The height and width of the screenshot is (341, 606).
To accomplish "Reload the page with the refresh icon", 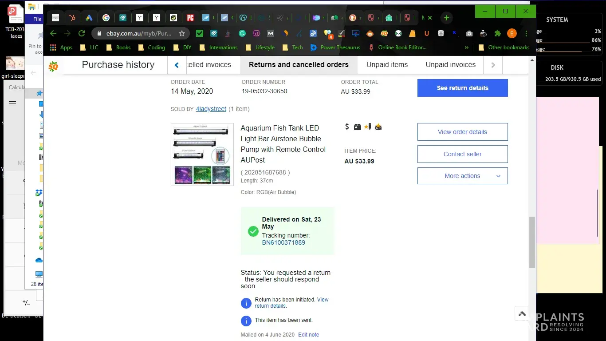I will (82, 33).
